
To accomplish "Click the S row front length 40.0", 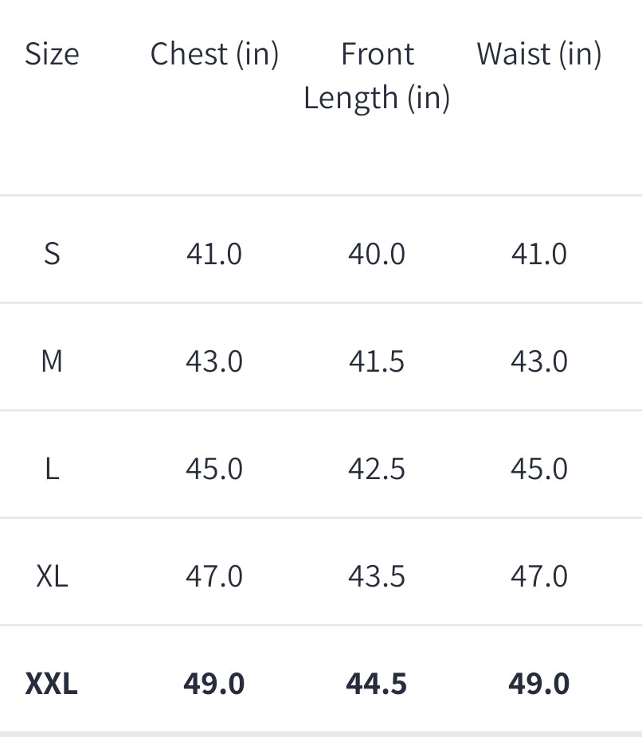I will point(377,254).
